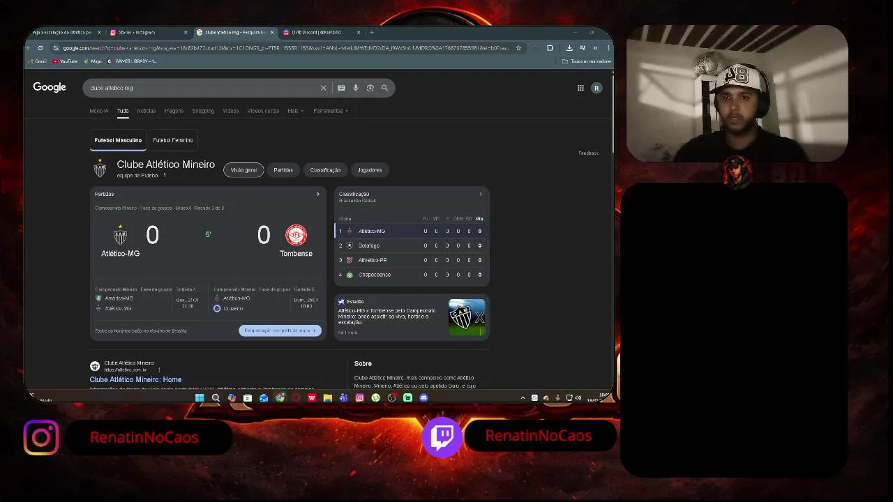This screenshot has height=502, width=893.
Task: Select the Imagens search tab
Action: 174,111
